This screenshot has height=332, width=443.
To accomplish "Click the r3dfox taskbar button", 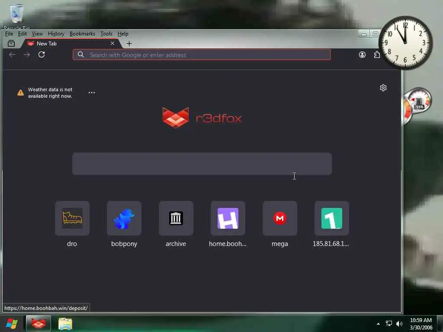I will click(x=39, y=323).
